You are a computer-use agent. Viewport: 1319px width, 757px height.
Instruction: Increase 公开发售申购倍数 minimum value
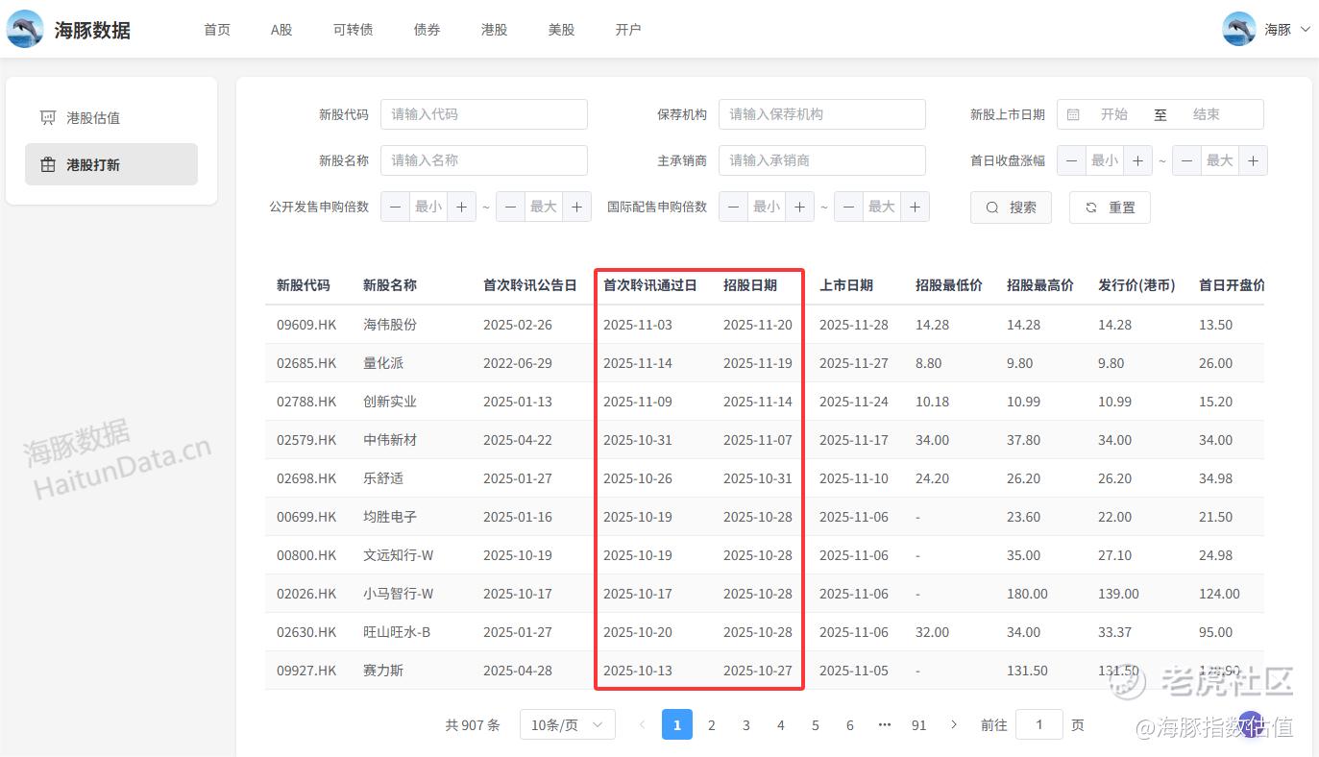(461, 207)
